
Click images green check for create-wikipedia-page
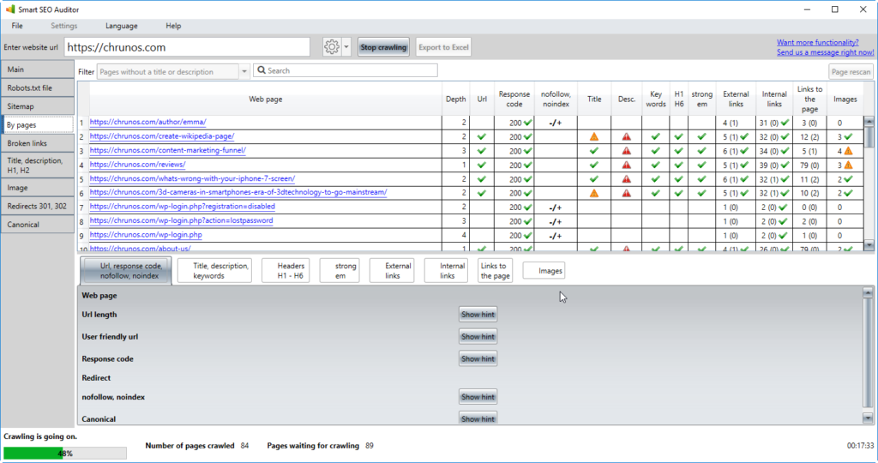[x=848, y=136]
